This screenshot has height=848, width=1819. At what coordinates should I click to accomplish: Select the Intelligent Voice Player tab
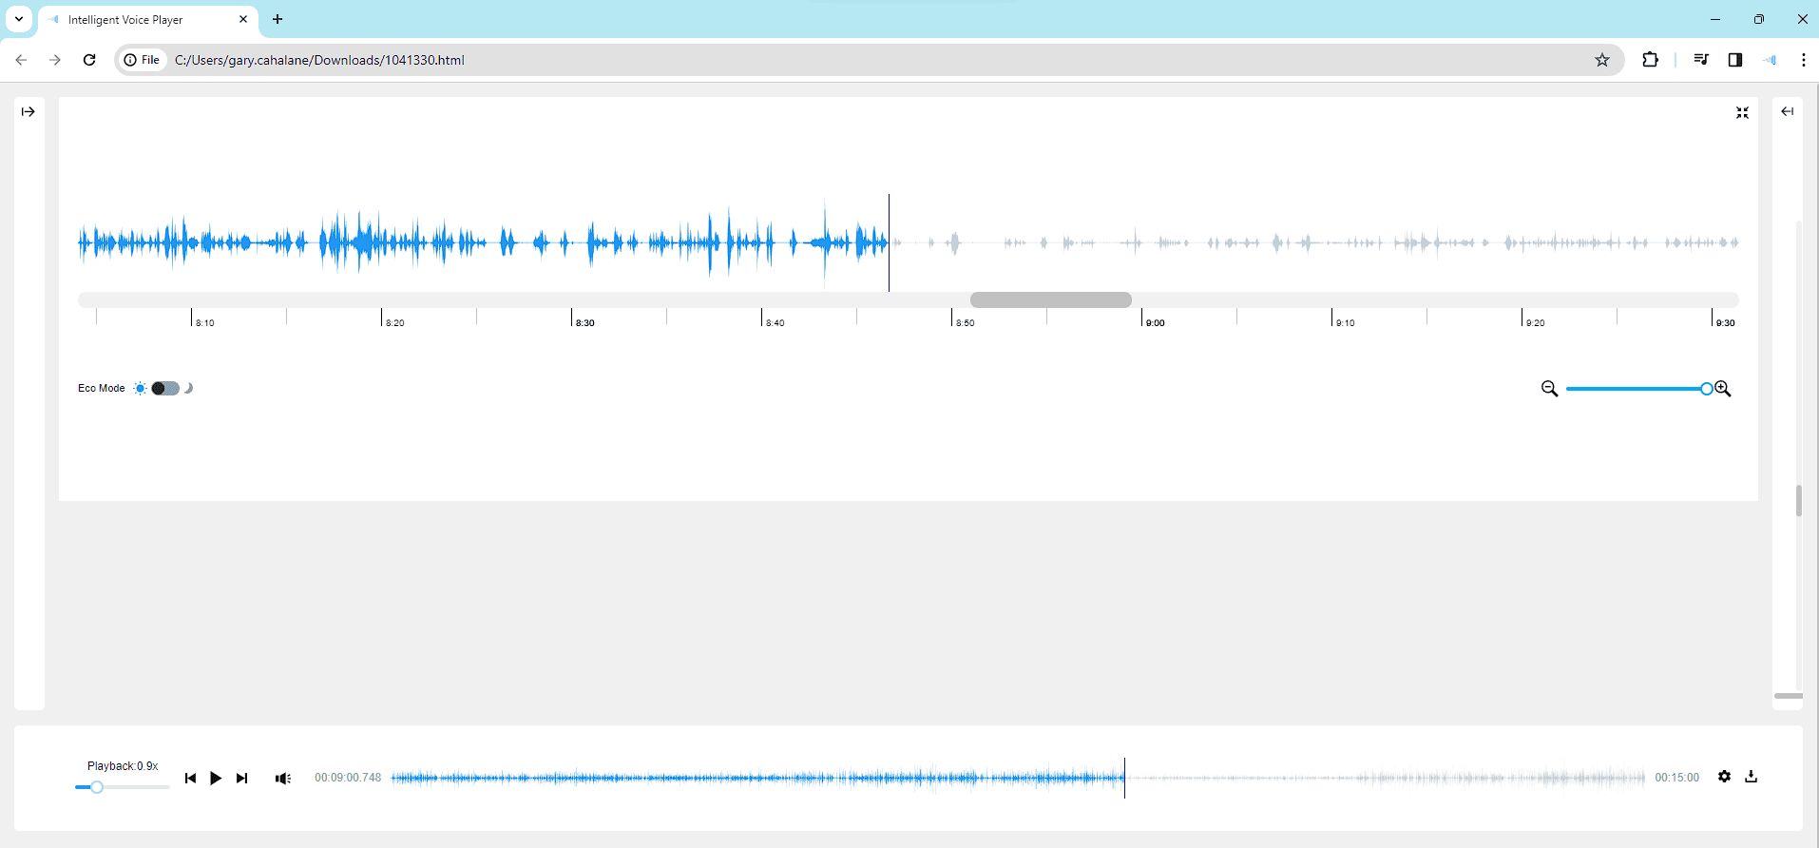pyautogui.click(x=148, y=20)
